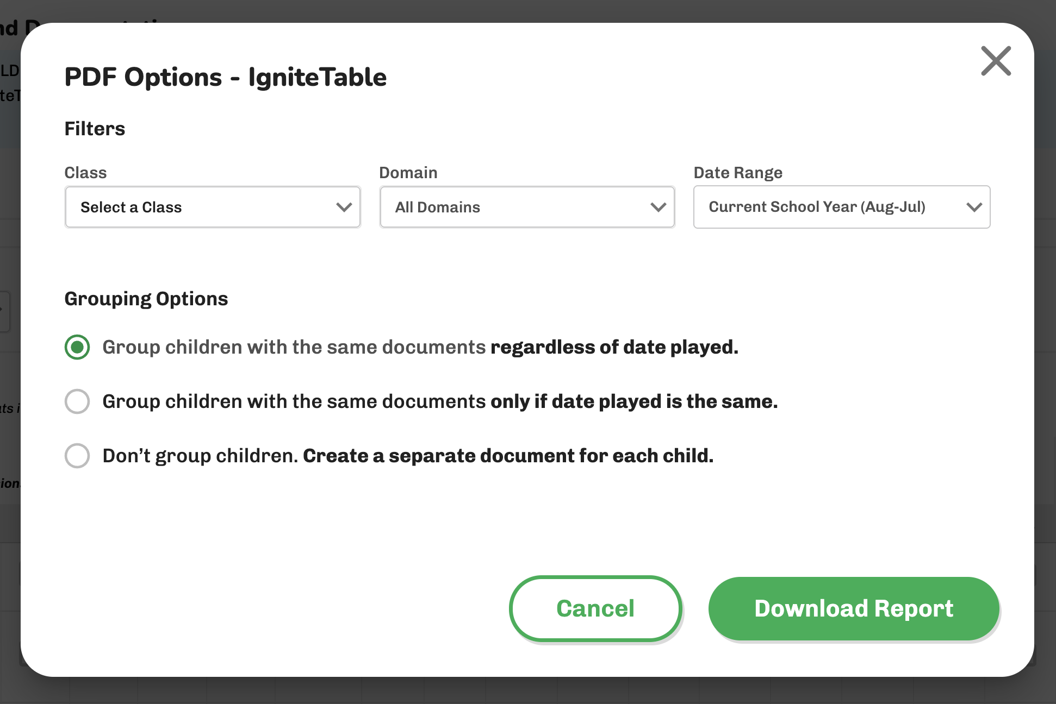Click the Cancel button

595,608
